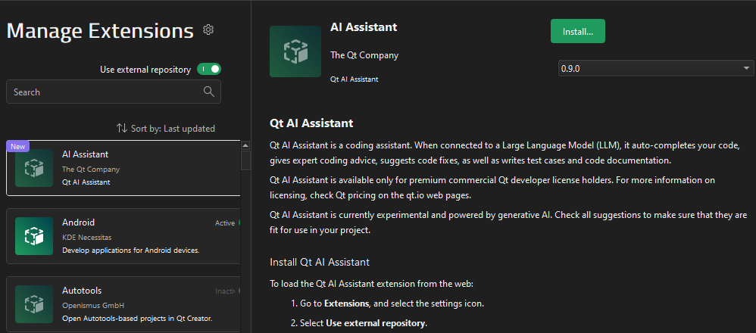Select the AI Assistant extension card
The image size is (756, 333).
(x=123, y=168)
